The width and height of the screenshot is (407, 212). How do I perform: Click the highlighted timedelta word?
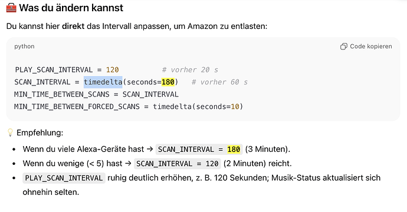coord(103,82)
